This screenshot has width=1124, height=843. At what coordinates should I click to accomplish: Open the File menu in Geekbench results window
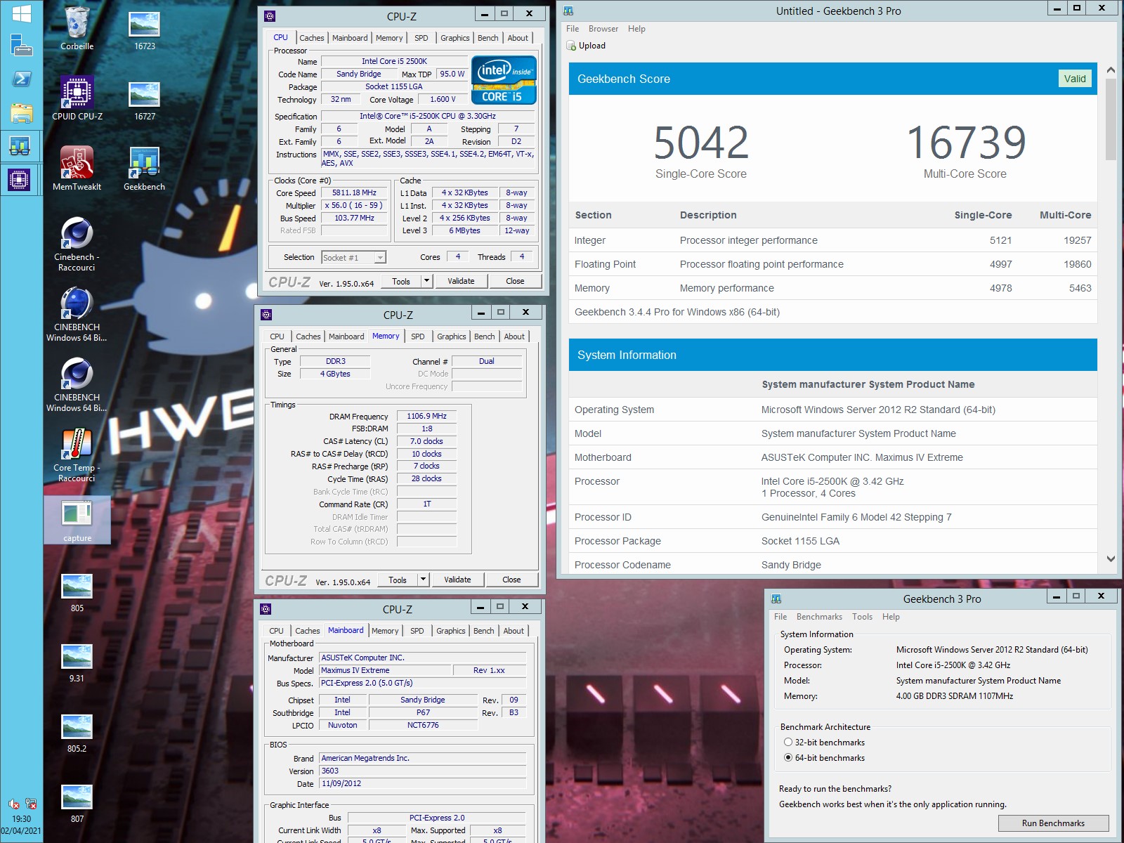pos(573,29)
